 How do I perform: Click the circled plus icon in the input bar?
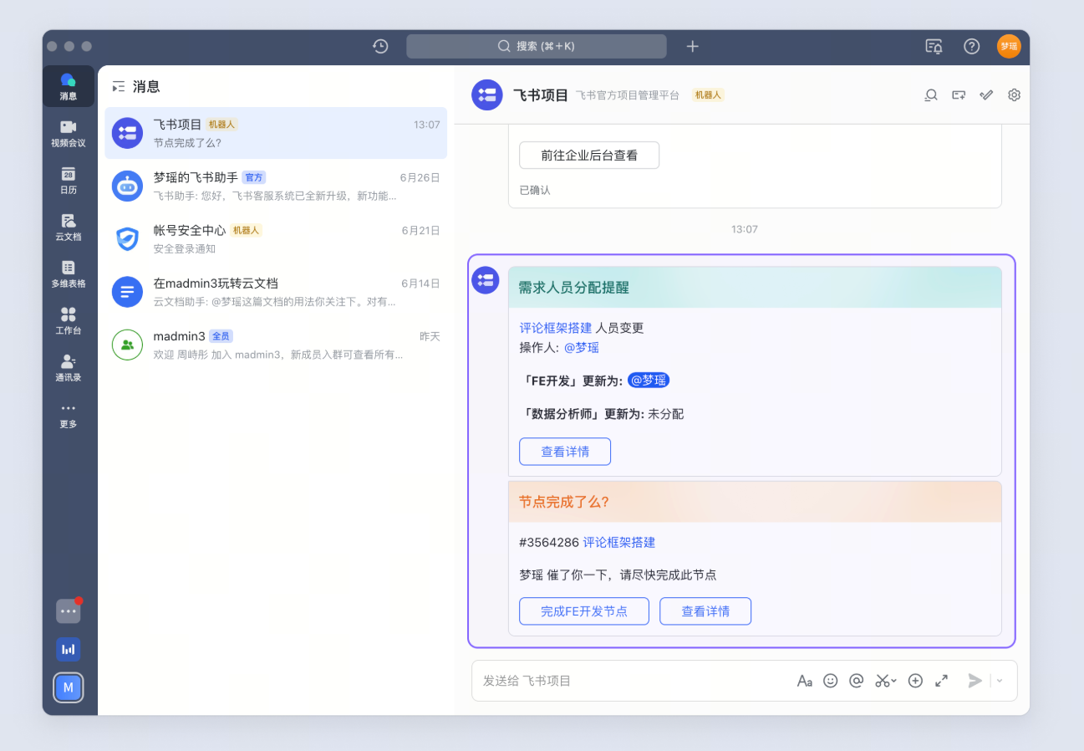[x=915, y=681]
